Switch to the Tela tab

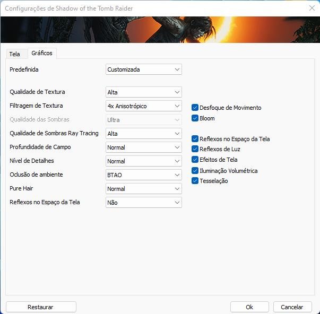coord(14,54)
